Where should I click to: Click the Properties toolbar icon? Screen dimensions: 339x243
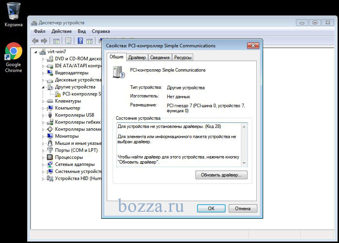point(68,41)
